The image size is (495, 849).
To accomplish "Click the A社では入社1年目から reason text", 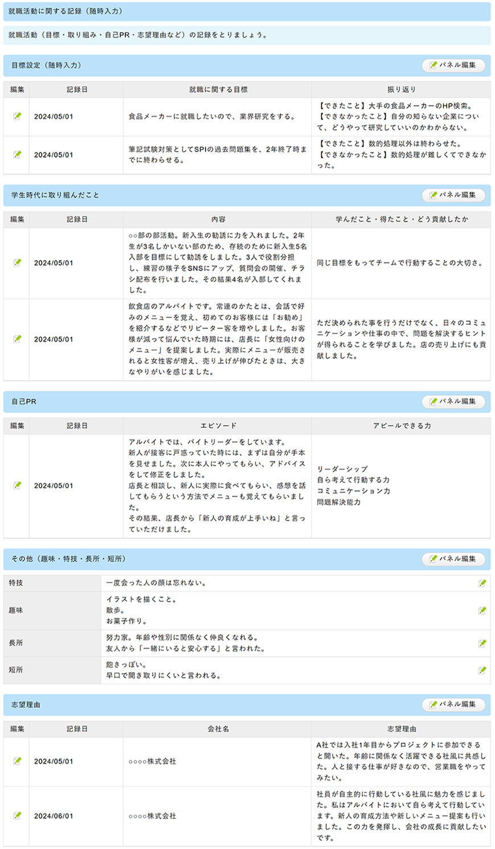I will [401, 761].
